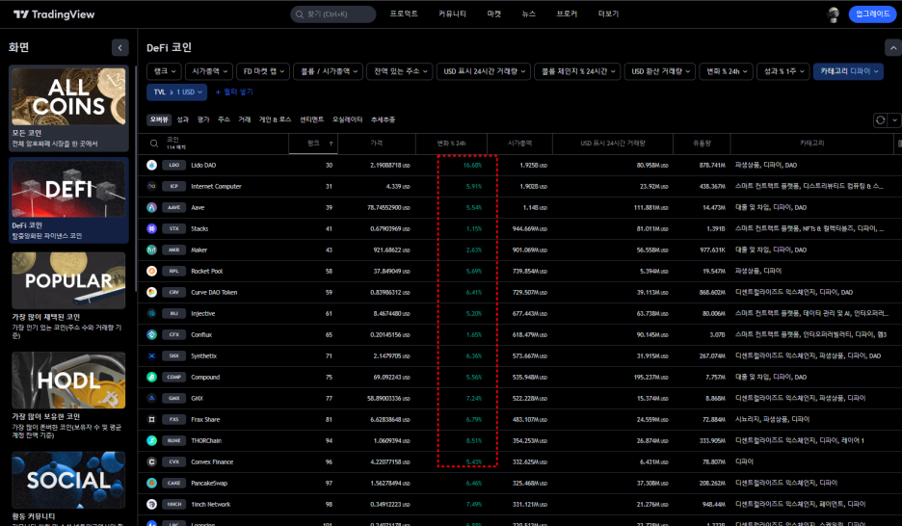902x526 pixels.
Task: Open the 더보기 menu
Action: click(608, 13)
